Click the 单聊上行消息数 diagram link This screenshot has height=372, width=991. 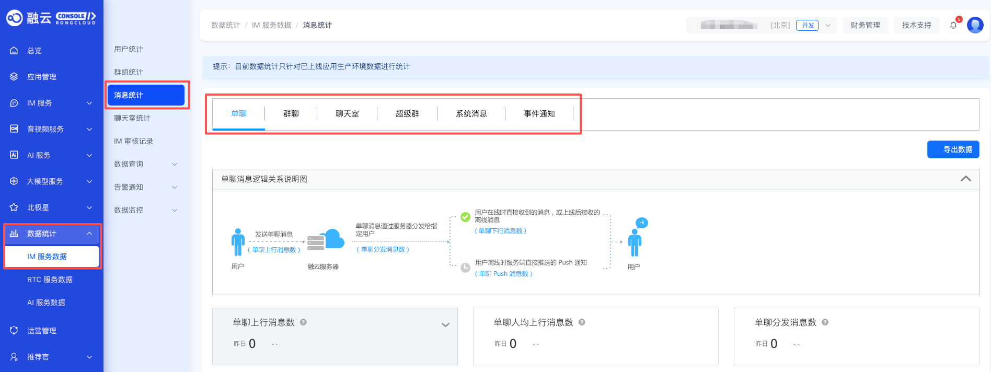tap(274, 250)
